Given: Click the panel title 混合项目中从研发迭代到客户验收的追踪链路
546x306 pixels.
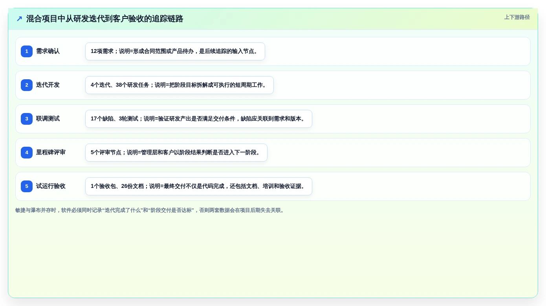Looking at the screenshot, I should tap(105, 19).
